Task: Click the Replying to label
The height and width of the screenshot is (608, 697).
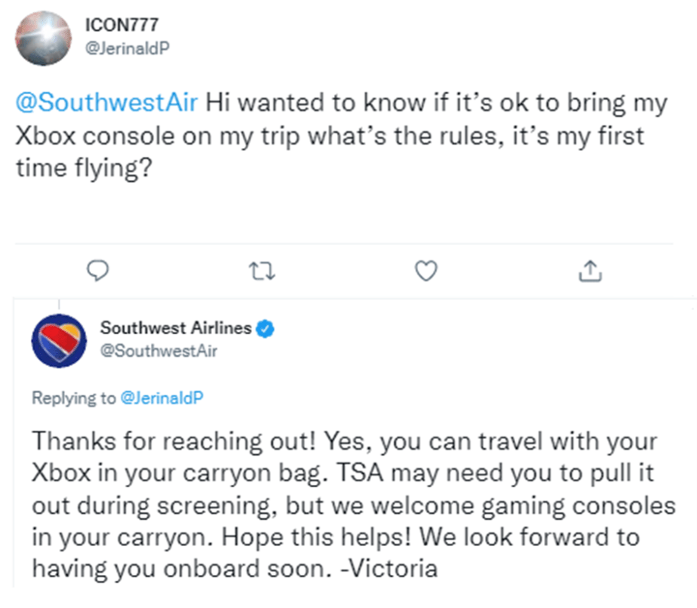Action: (x=74, y=398)
